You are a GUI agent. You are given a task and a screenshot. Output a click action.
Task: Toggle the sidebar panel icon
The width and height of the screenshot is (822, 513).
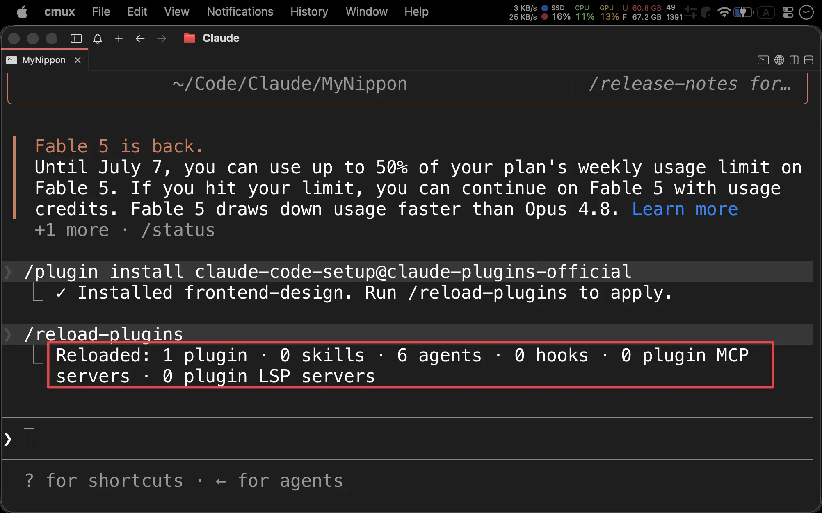[76, 39]
